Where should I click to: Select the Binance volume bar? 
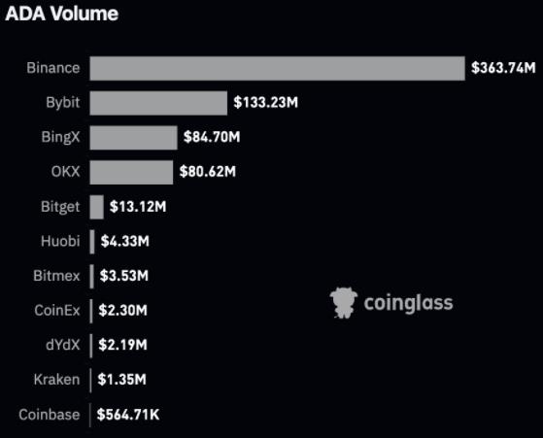(x=277, y=69)
